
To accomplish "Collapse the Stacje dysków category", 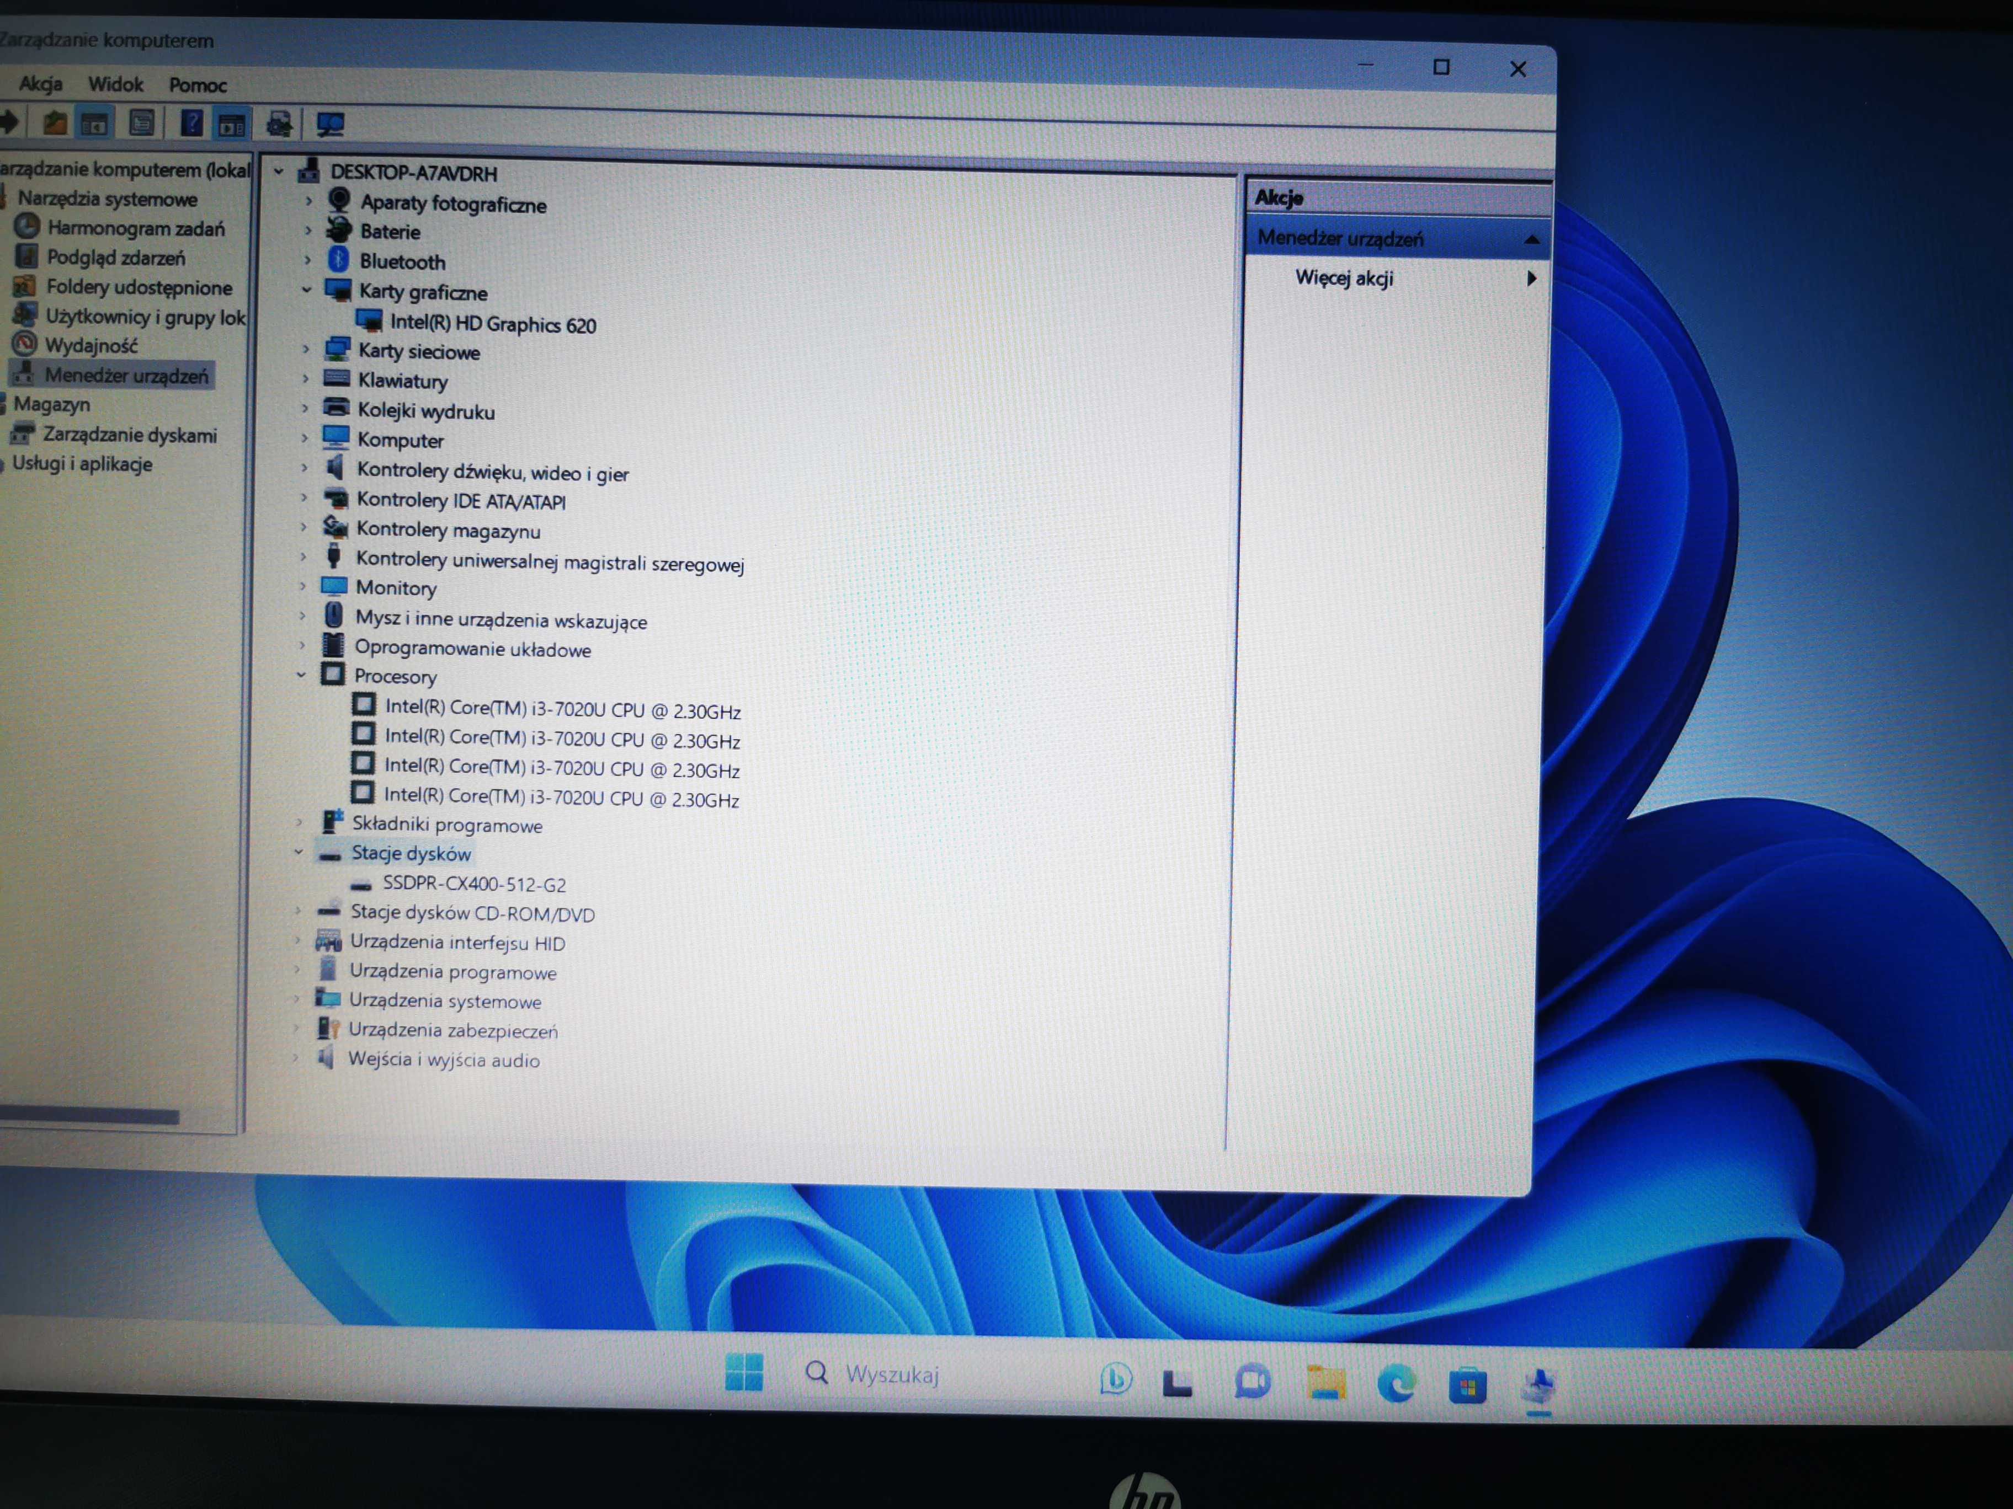I will point(299,852).
